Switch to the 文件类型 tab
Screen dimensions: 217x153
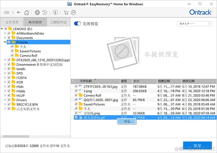point(12,22)
